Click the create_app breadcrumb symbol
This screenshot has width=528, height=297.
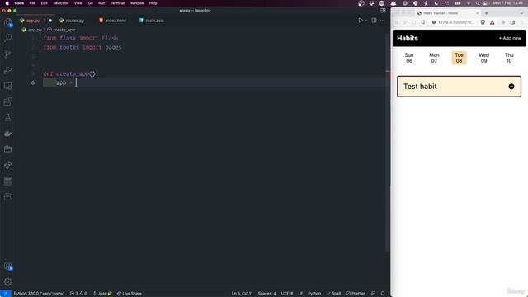(61, 30)
